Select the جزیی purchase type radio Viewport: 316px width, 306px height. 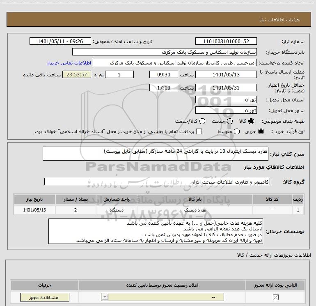coord(261,131)
